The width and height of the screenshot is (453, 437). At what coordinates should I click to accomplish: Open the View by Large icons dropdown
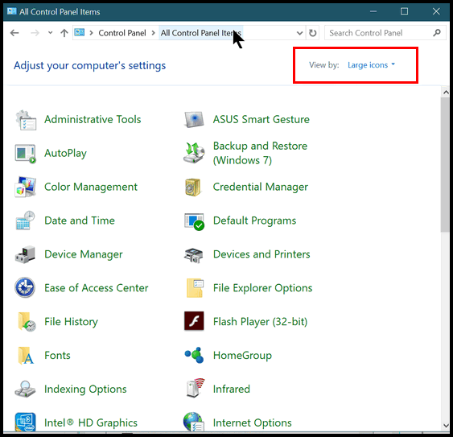pyautogui.click(x=371, y=65)
